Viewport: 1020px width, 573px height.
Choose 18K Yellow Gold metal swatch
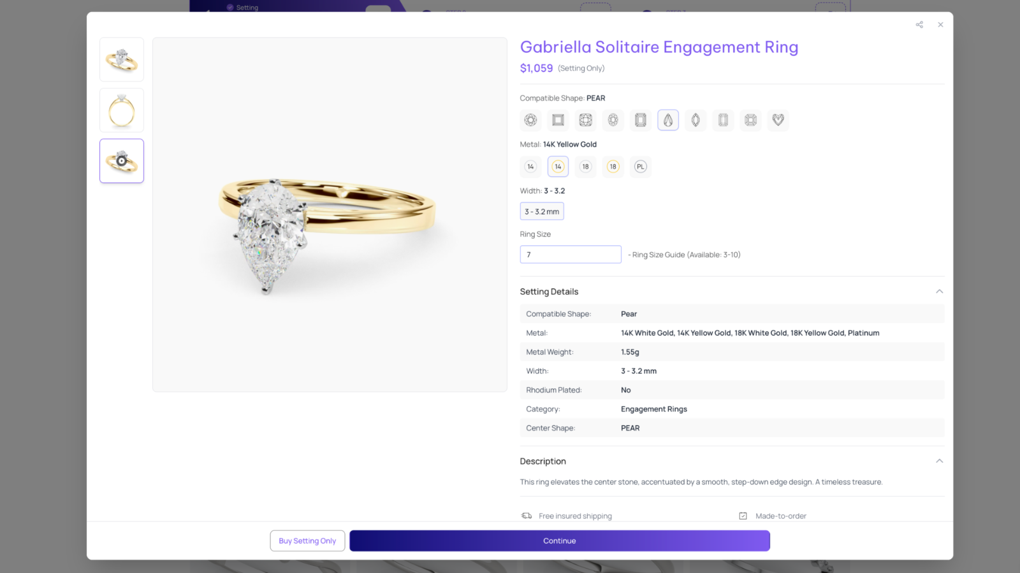click(x=613, y=167)
